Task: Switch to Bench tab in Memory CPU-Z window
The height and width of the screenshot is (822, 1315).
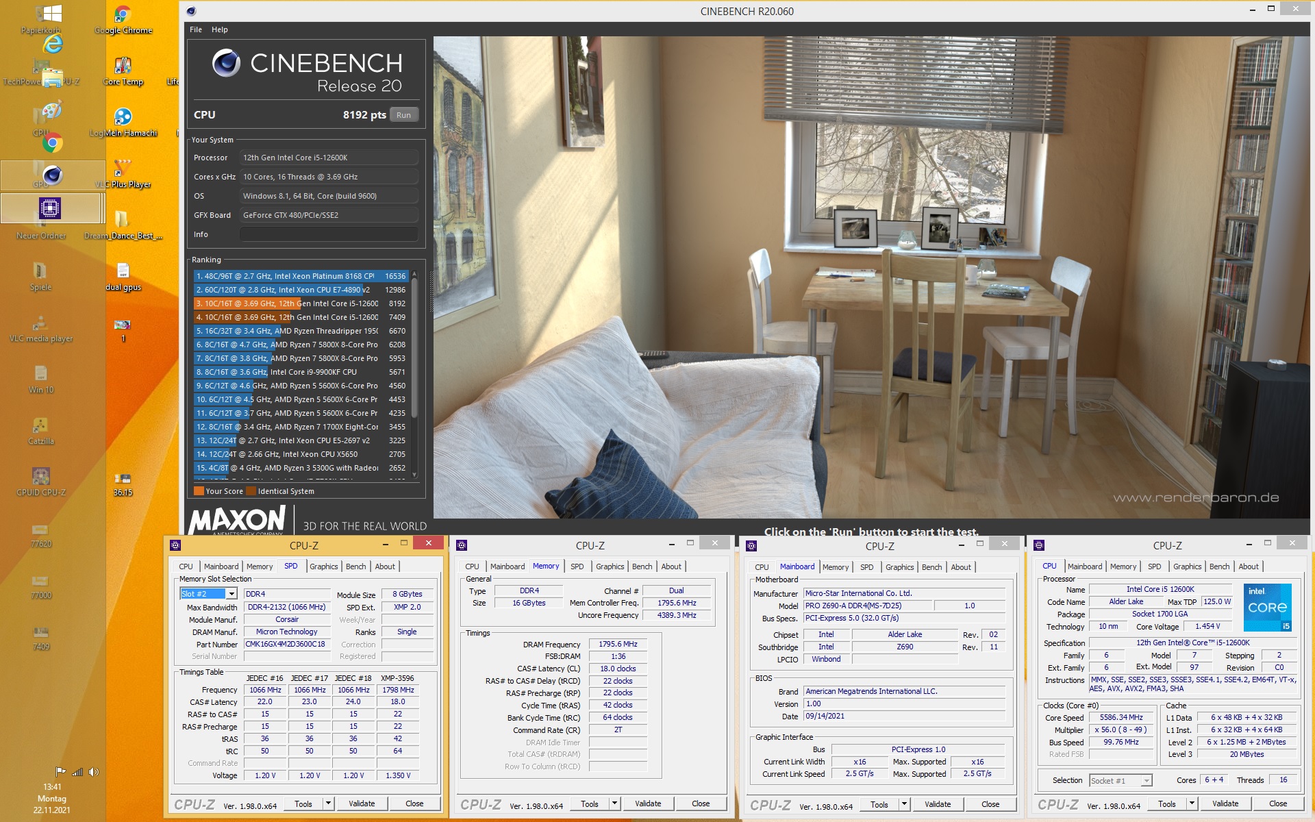Action: coord(642,566)
